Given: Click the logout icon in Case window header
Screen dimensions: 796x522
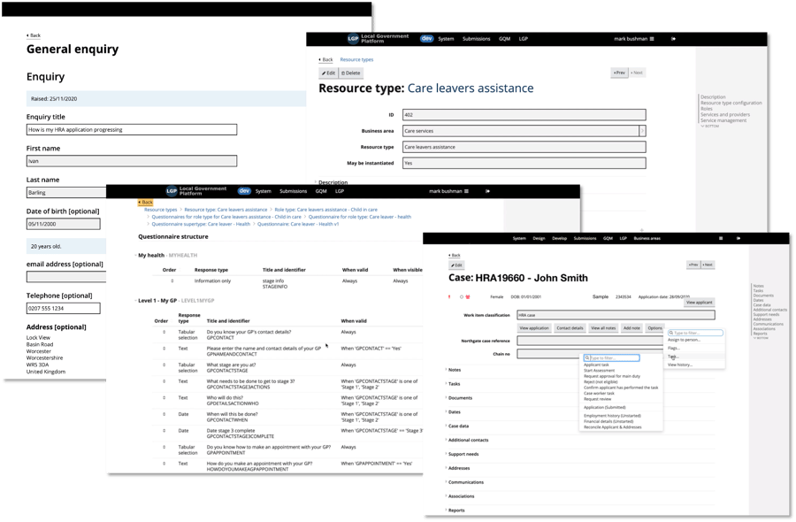Looking at the screenshot, I should click(x=739, y=238).
